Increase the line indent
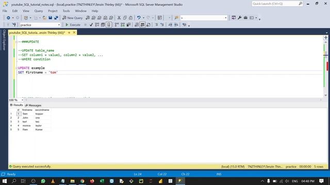330x185 pixels. coord(176,25)
